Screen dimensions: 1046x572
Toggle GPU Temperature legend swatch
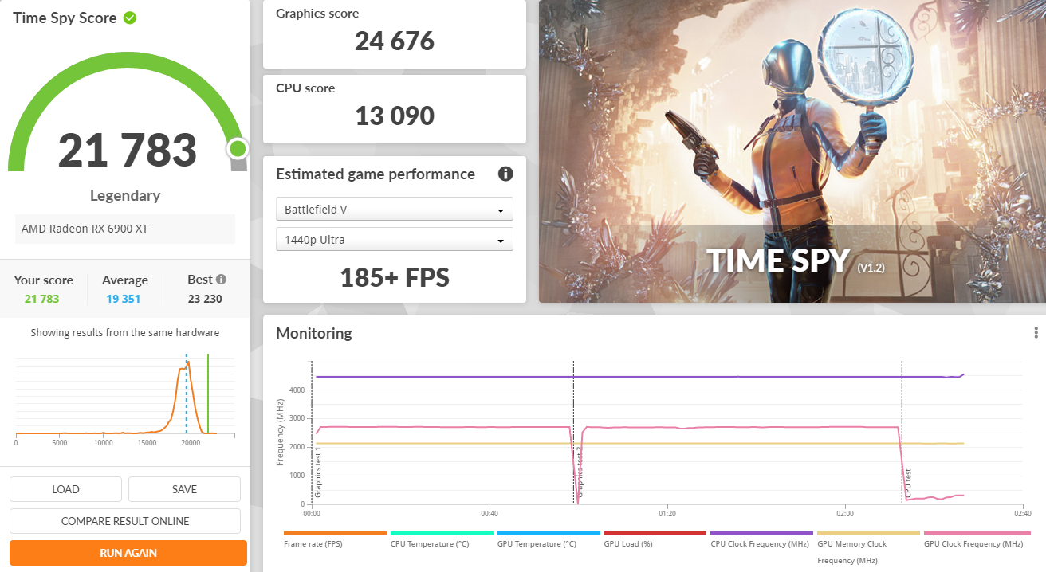point(549,534)
